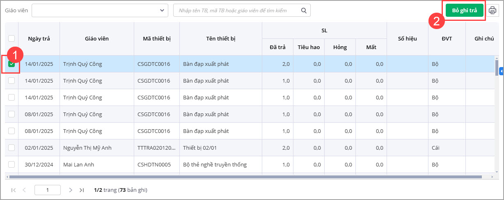This screenshot has height=200, width=504.
Task: Click the horizontal table scrollbar
Action: click(246, 177)
